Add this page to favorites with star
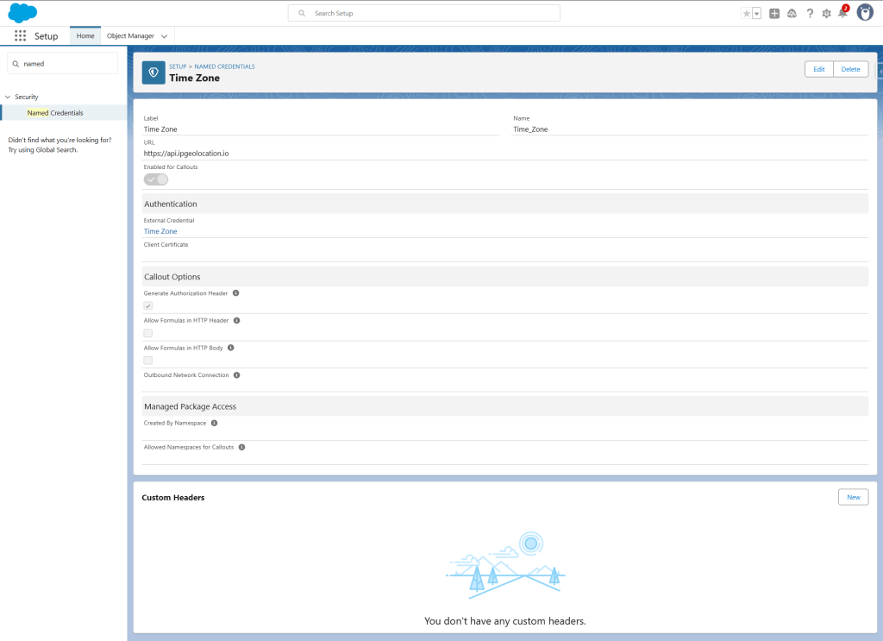883x641 pixels. pos(746,13)
